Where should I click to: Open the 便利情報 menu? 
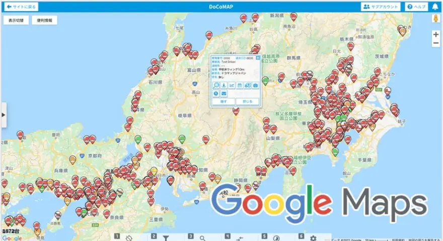click(44, 21)
